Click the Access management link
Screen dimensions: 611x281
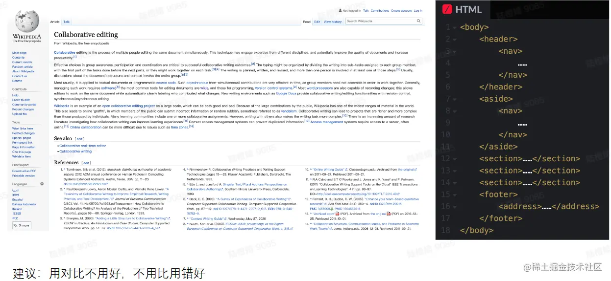coord(327,122)
